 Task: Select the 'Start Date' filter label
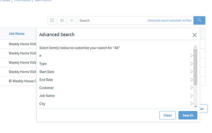pyautogui.click(x=47, y=72)
